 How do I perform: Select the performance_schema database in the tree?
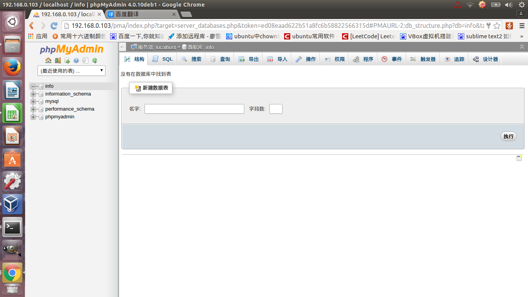(x=70, y=109)
